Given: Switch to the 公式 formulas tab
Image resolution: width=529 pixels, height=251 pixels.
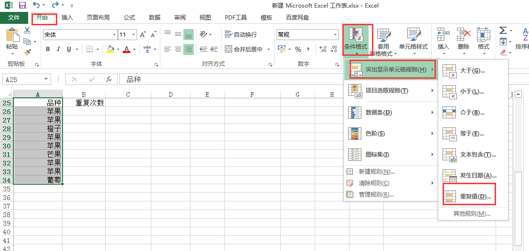Looking at the screenshot, I should click(129, 18).
